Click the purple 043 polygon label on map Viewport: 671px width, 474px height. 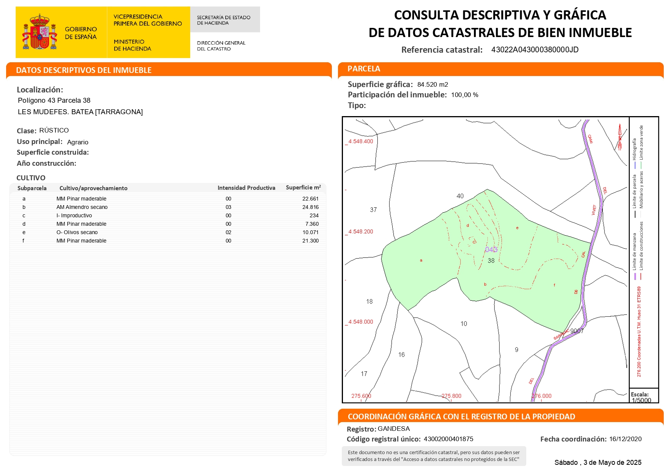click(x=491, y=250)
